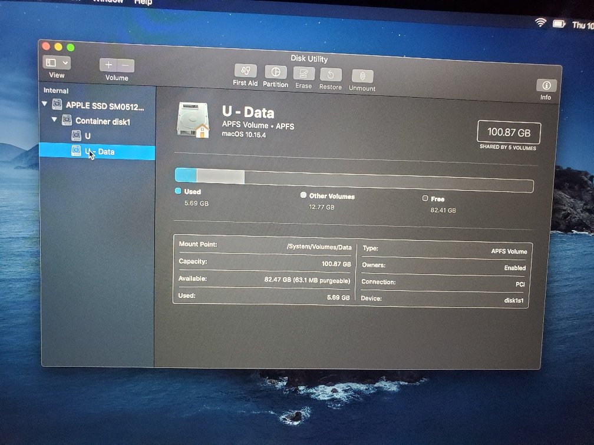Click the 100.87 GB capacity box
This screenshot has width=594, height=445.
pyautogui.click(x=509, y=132)
